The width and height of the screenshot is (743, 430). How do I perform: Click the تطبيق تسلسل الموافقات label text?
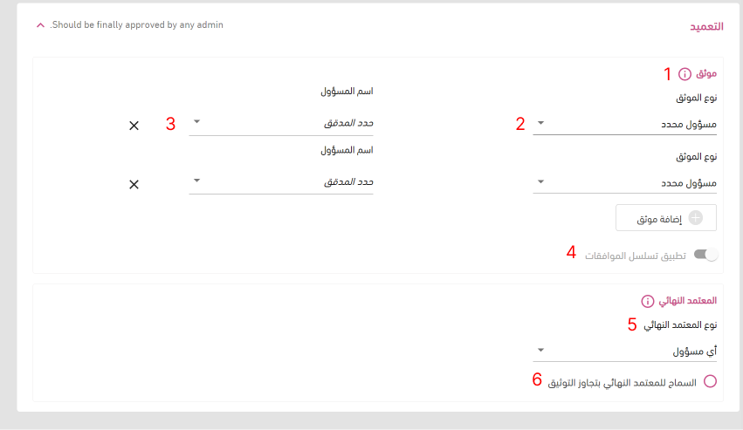(636, 256)
